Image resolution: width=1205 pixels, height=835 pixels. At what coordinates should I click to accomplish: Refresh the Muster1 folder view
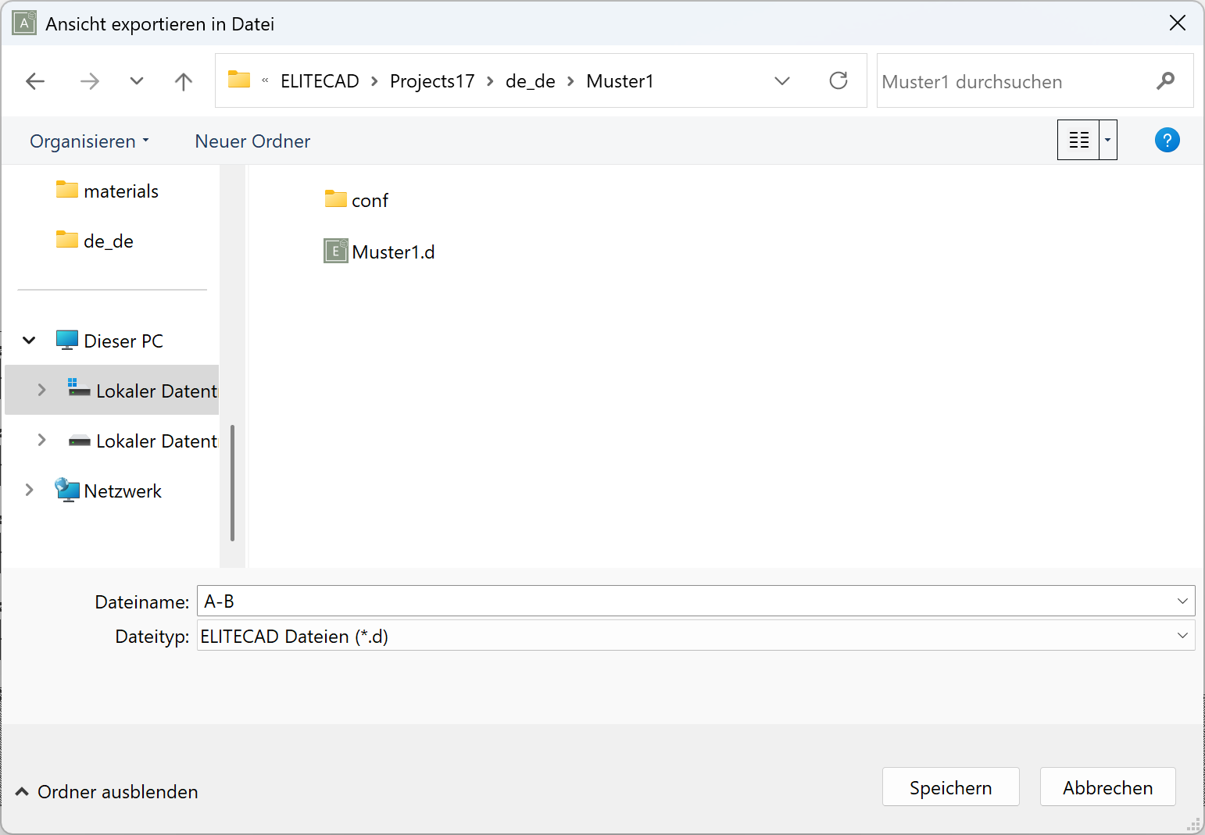click(838, 80)
